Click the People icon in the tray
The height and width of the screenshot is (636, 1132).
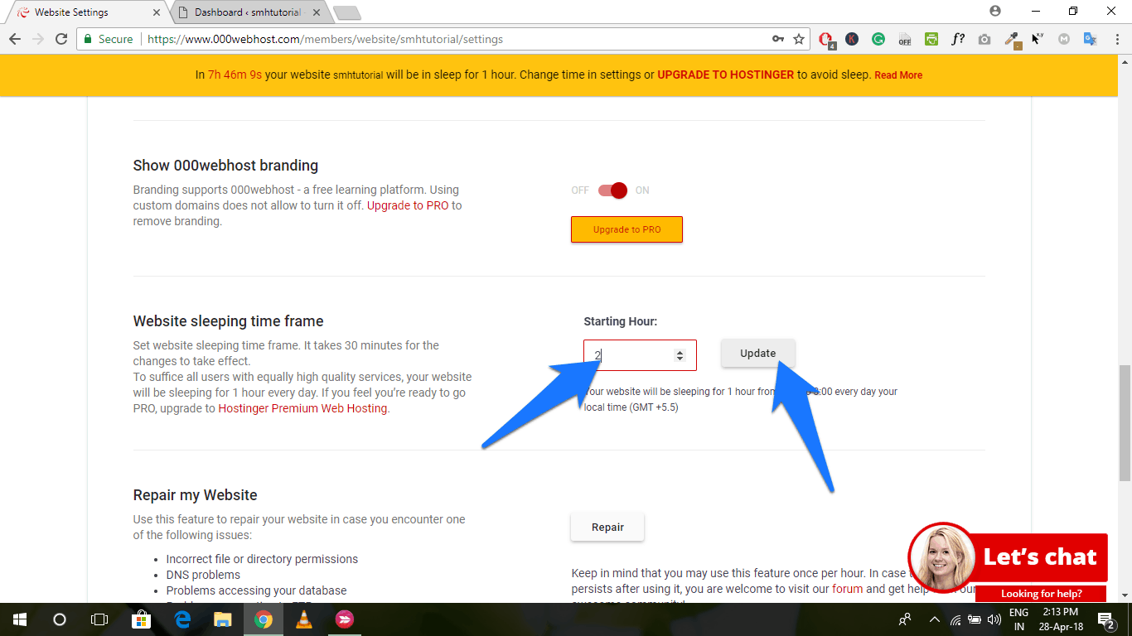tap(905, 619)
